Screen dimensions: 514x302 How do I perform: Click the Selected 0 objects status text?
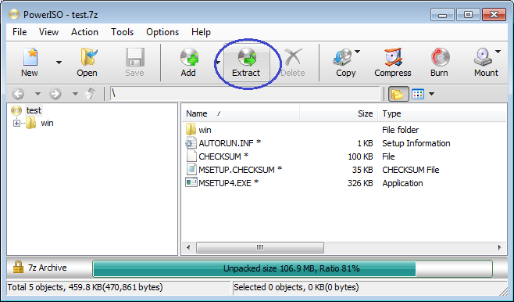click(296, 288)
